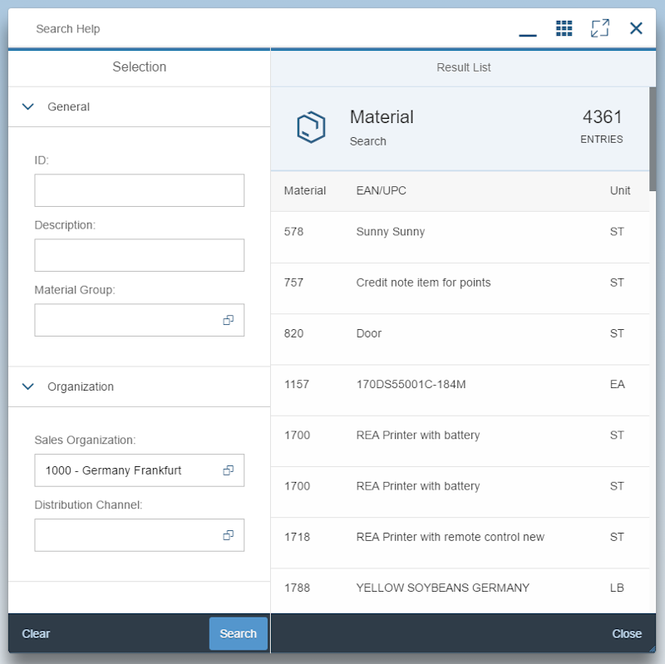Click the Material cube icon
Screen dimensions: 665x664
pos(310,128)
